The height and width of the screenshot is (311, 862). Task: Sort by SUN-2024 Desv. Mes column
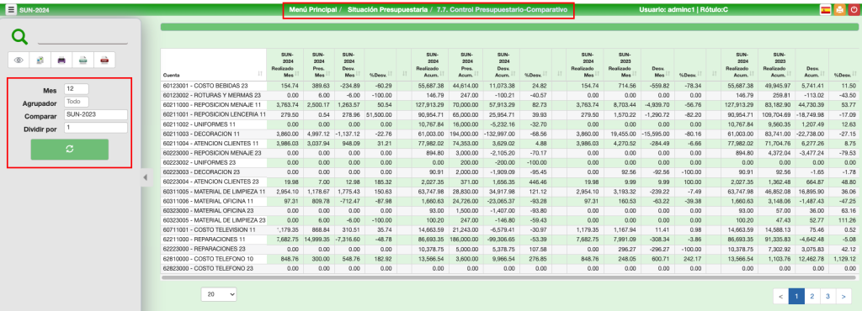[x=348, y=65]
